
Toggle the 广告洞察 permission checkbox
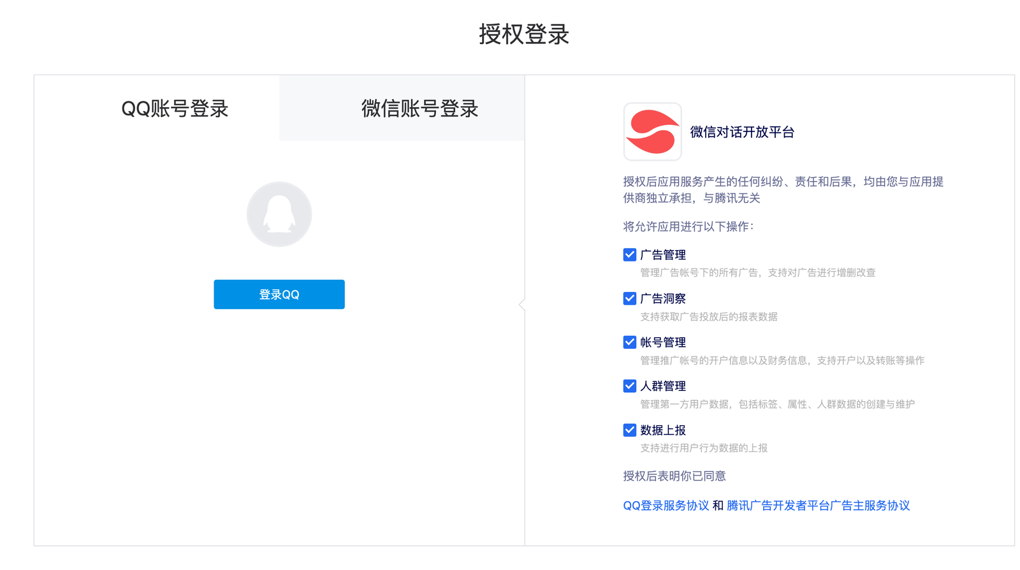pos(629,298)
